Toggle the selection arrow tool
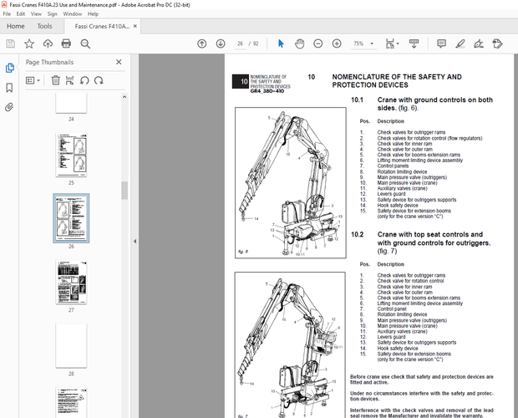This screenshot has width=518, height=418. [x=280, y=43]
